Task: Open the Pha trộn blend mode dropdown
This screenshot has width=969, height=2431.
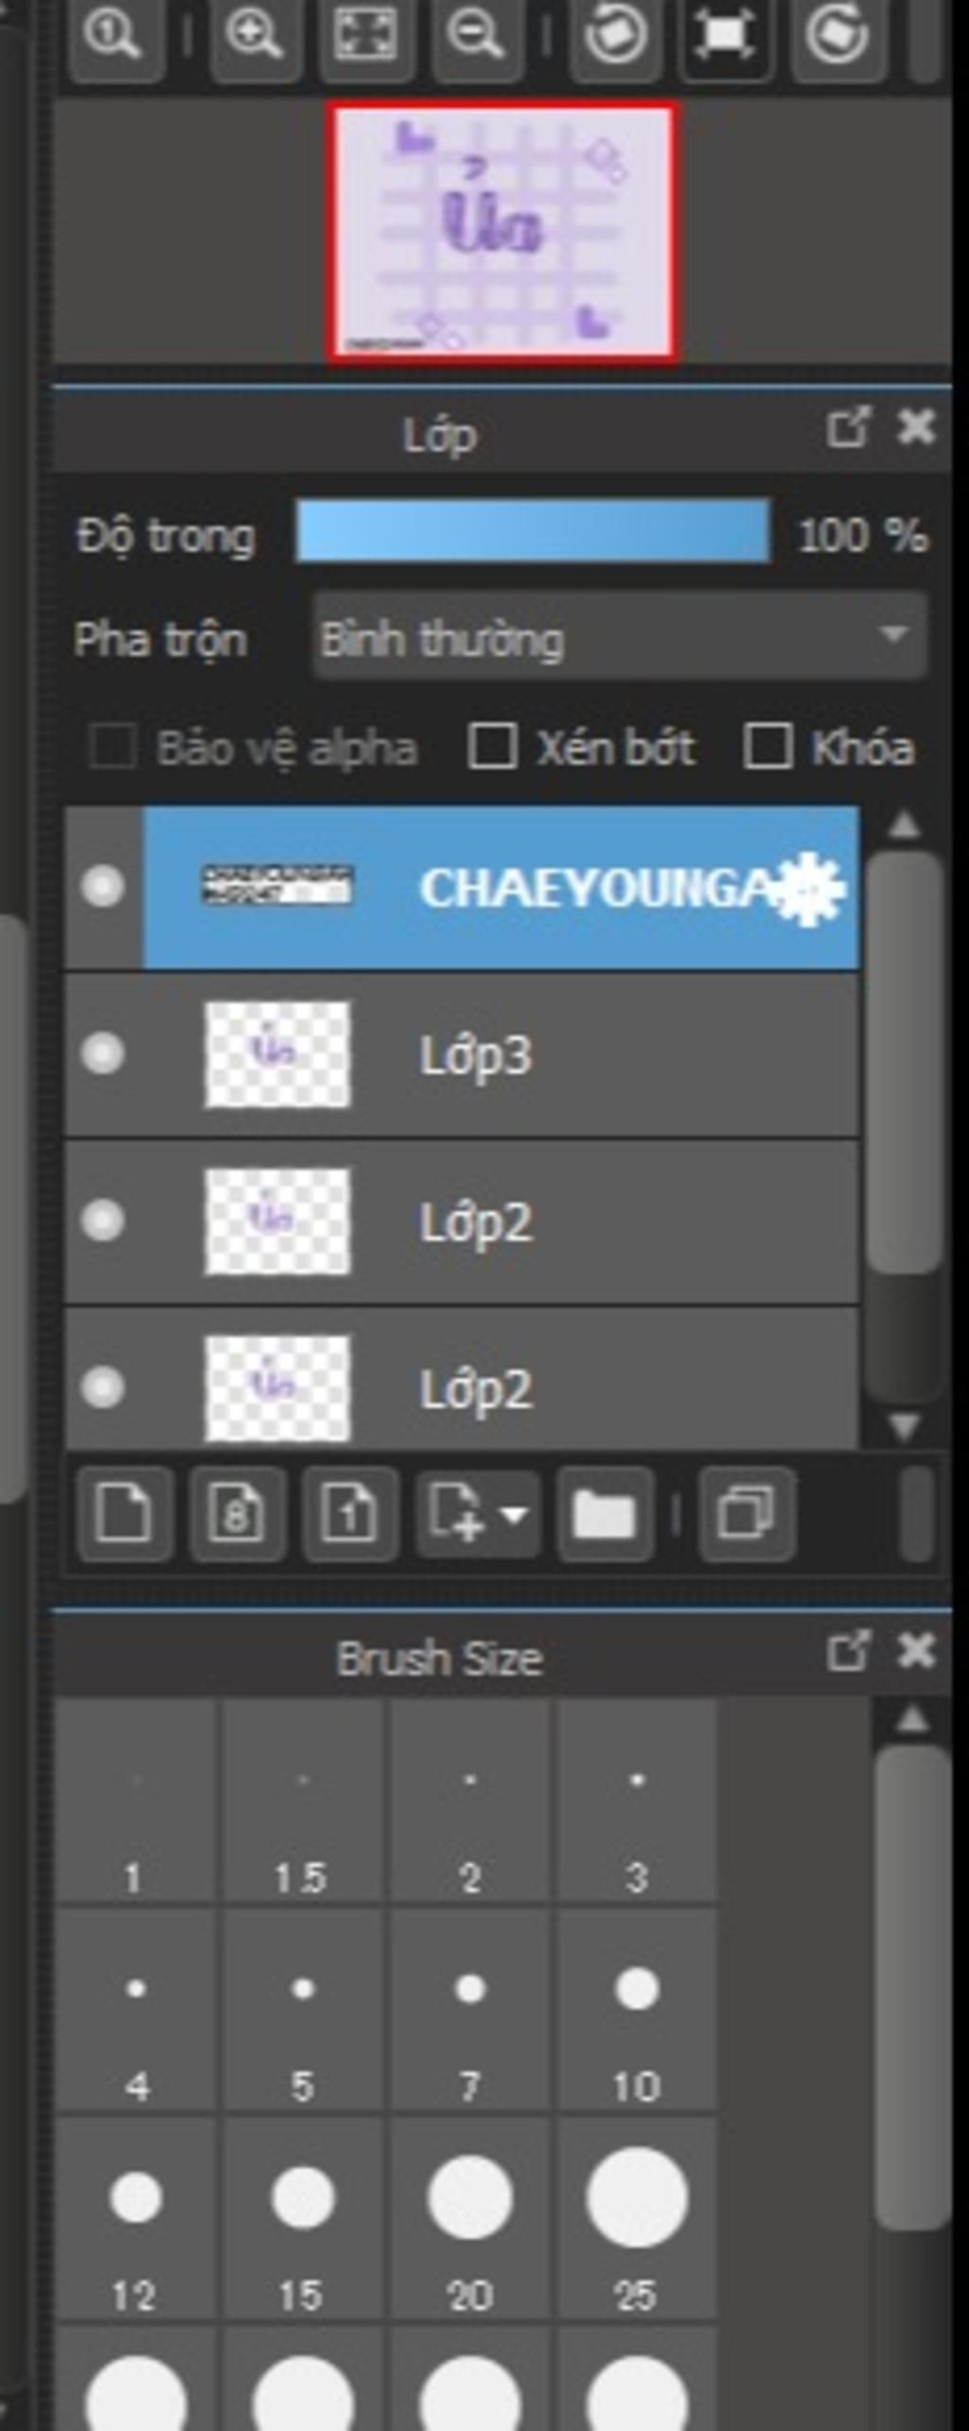Action: 620,637
